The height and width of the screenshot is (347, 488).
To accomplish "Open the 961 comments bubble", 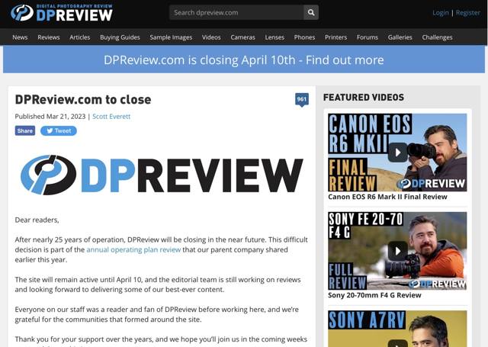I will pos(302,100).
